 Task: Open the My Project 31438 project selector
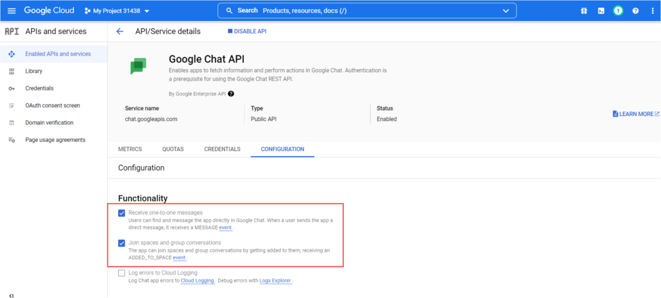click(x=117, y=11)
